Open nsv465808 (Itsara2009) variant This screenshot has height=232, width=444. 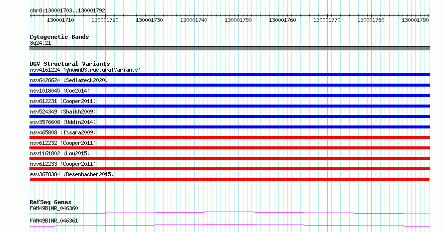point(63,132)
